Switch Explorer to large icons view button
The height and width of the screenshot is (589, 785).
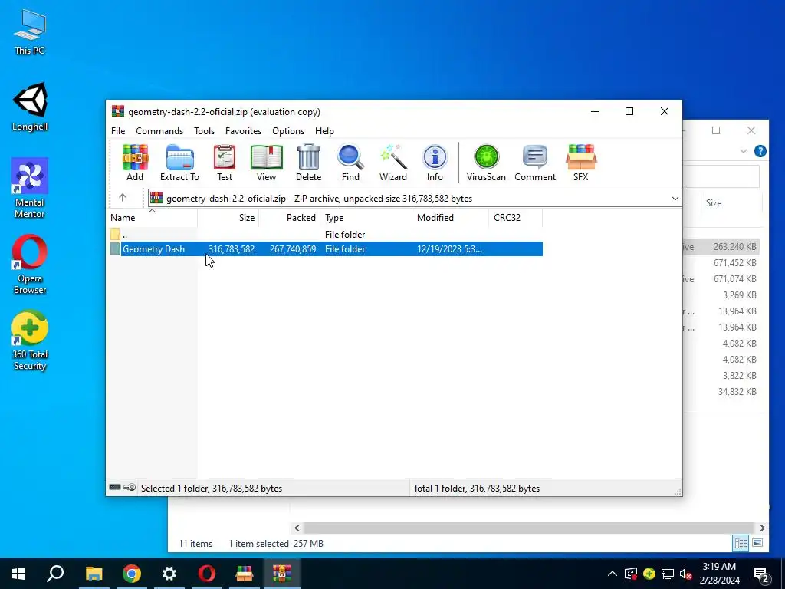tap(757, 543)
